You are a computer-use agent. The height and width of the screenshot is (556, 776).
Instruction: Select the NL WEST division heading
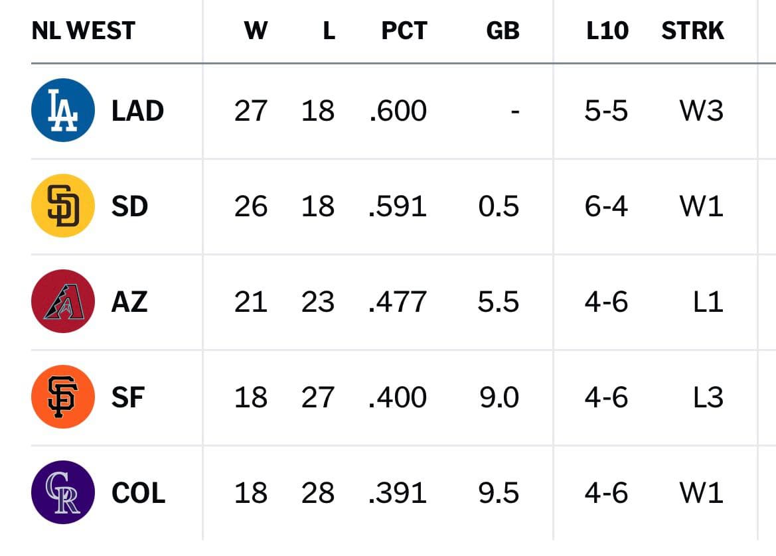pyautogui.click(x=83, y=31)
